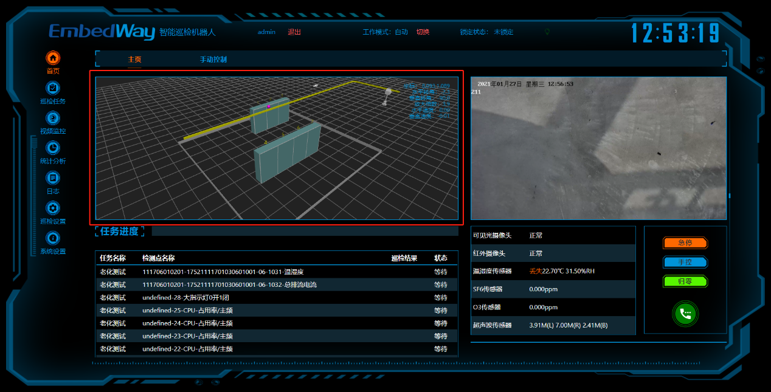
Task: Open the 日志 log icon
Action: [x=53, y=178]
